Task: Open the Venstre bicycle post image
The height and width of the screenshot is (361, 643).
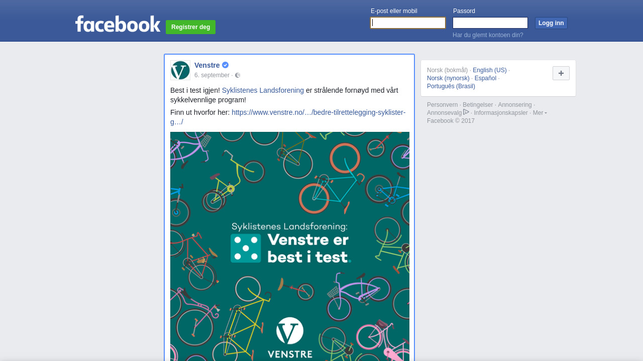Action: [290, 246]
